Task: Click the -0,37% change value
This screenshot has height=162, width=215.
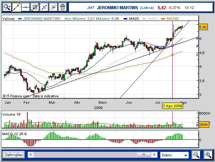Action: [174, 8]
